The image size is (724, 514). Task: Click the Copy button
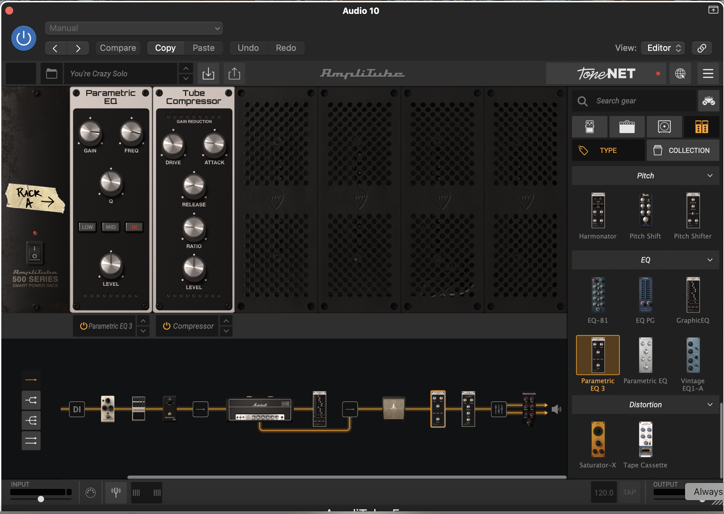[165, 48]
